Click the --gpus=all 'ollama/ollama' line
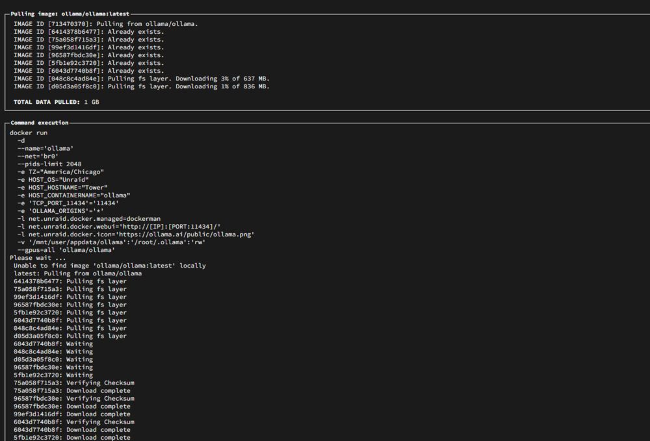This screenshot has width=650, height=441. pos(66,250)
